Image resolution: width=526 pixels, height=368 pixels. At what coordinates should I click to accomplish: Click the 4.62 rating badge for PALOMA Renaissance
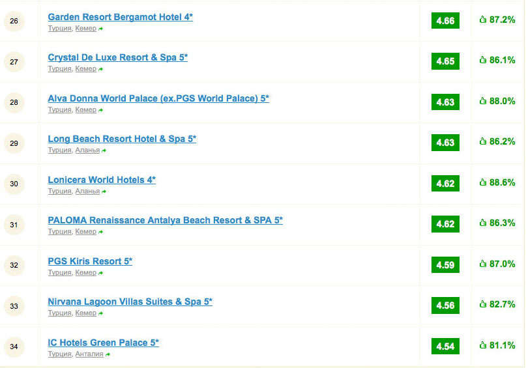[x=445, y=224]
